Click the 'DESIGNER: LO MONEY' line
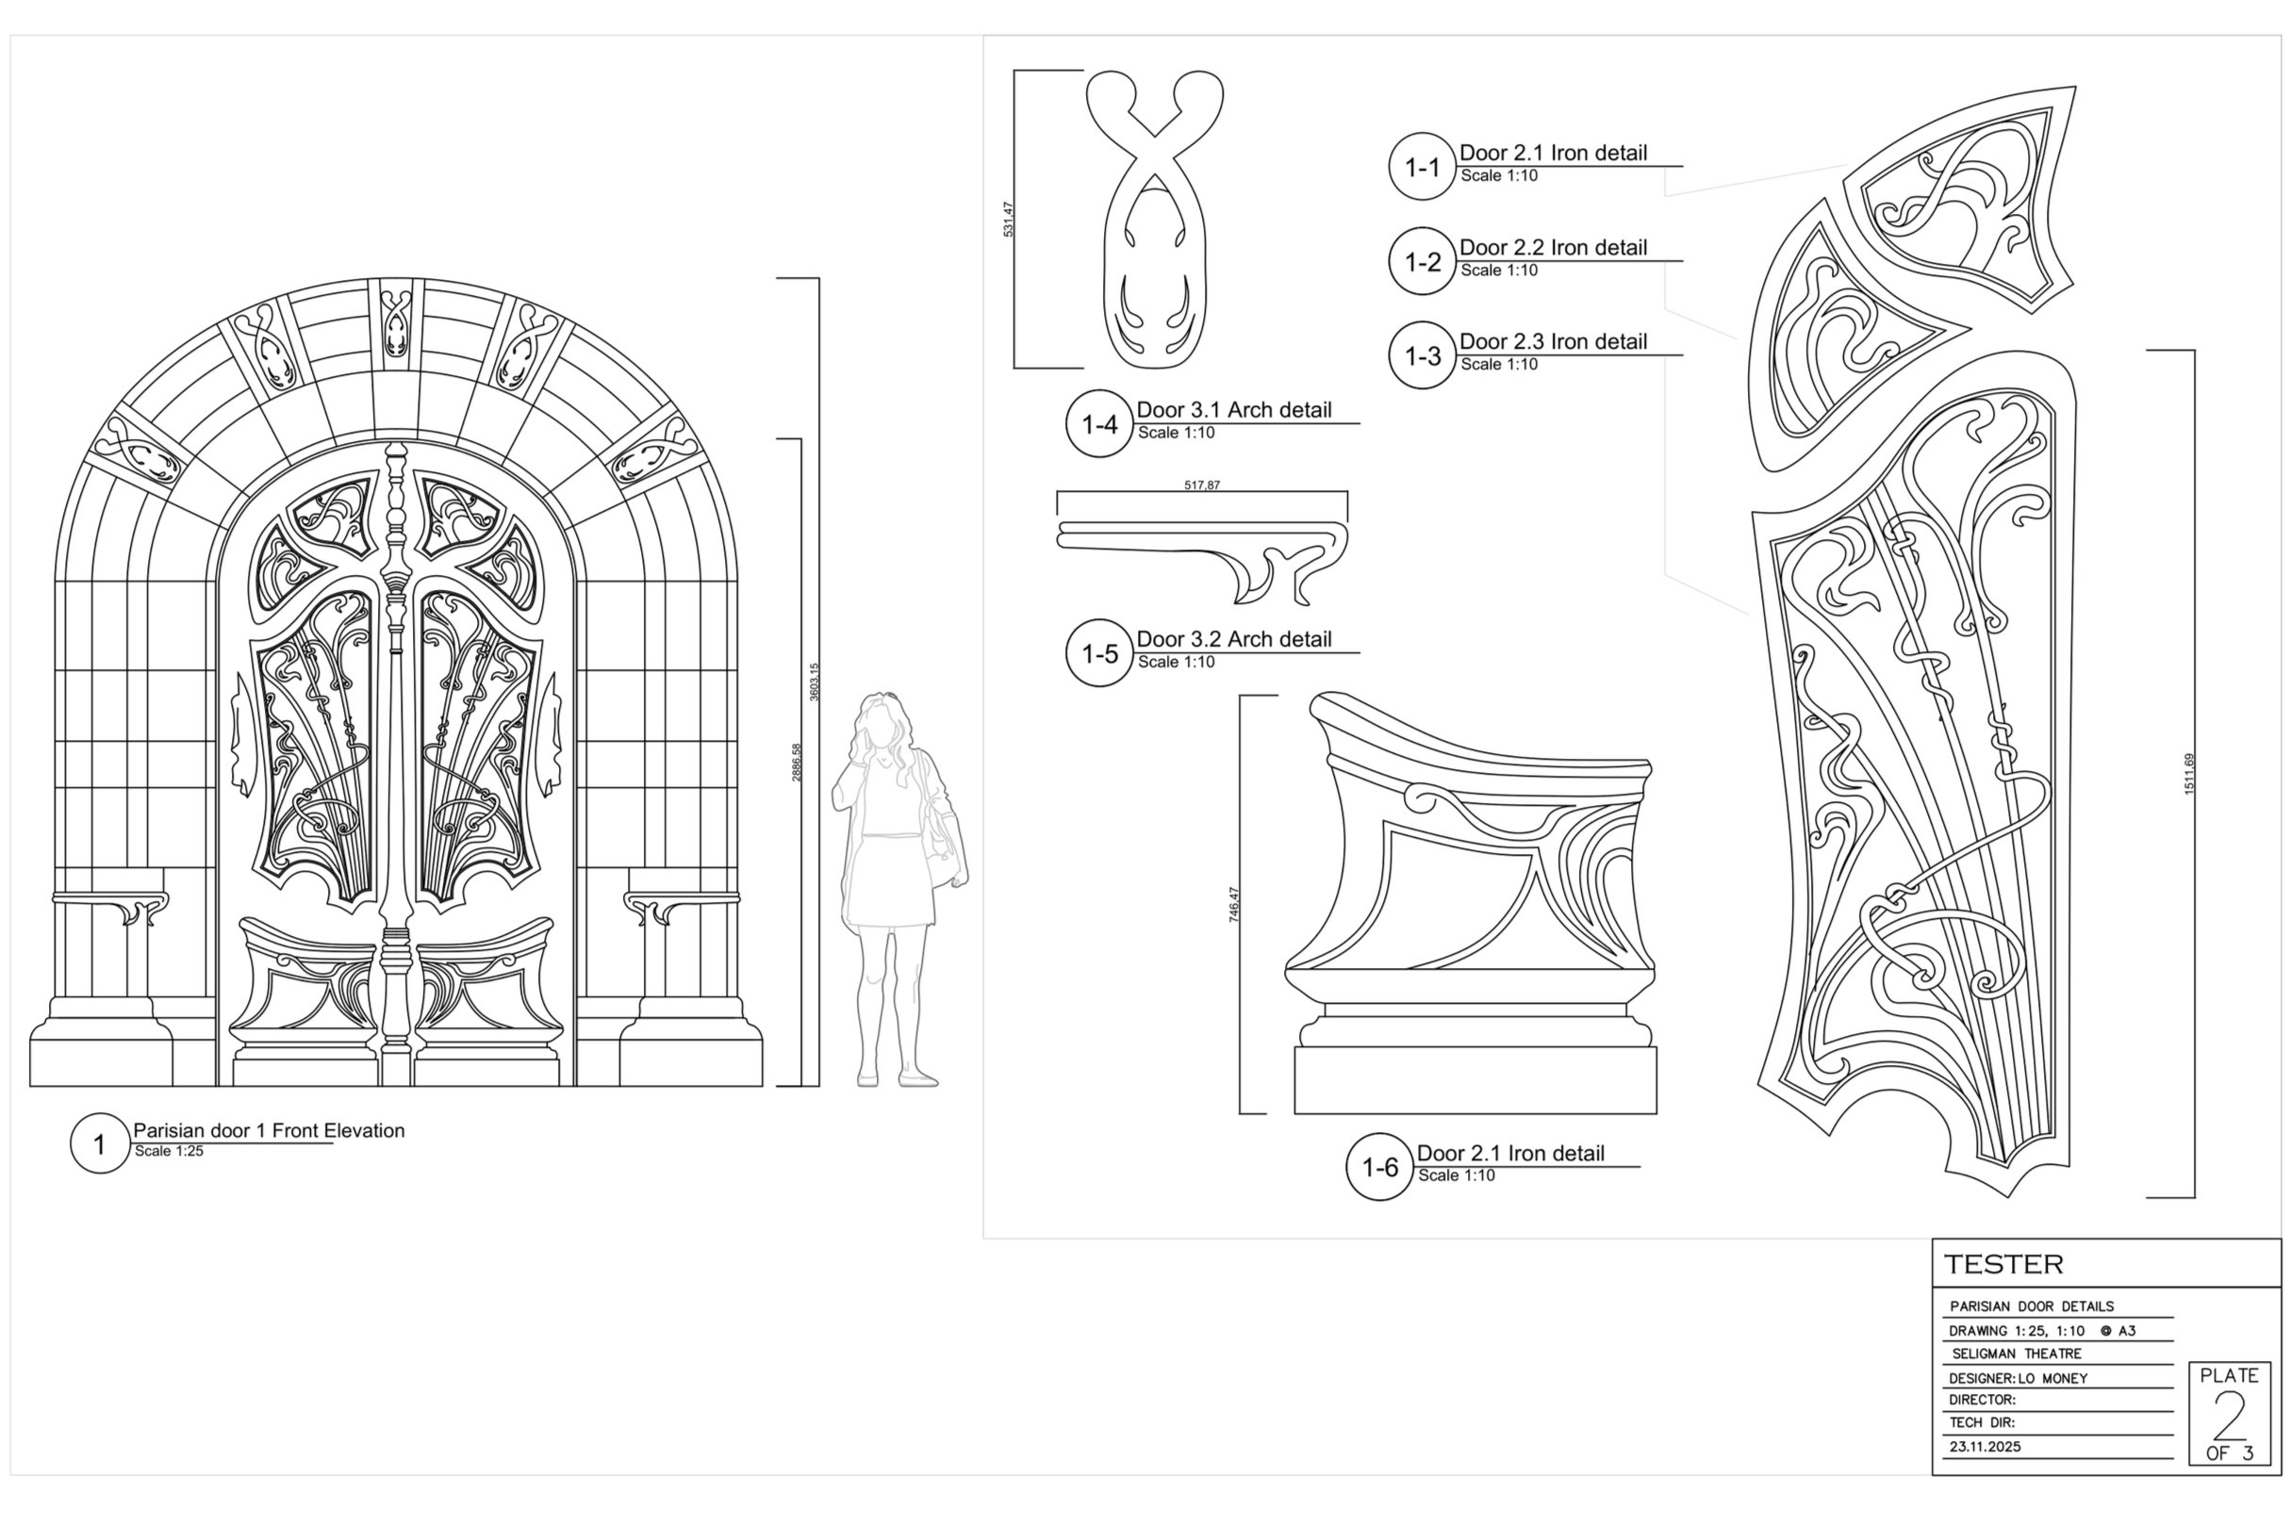Image resolution: width=2291 pixels, height=1527 pixels. 2018,1378
